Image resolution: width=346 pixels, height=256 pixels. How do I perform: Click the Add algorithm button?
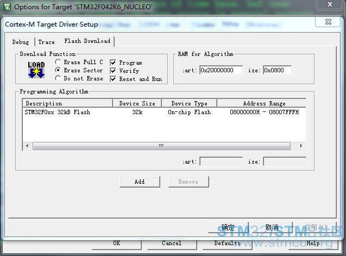pyautogui.click(x=140, y=182)
